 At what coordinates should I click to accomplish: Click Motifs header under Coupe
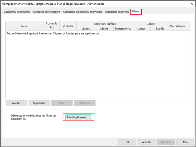point(160,29)
